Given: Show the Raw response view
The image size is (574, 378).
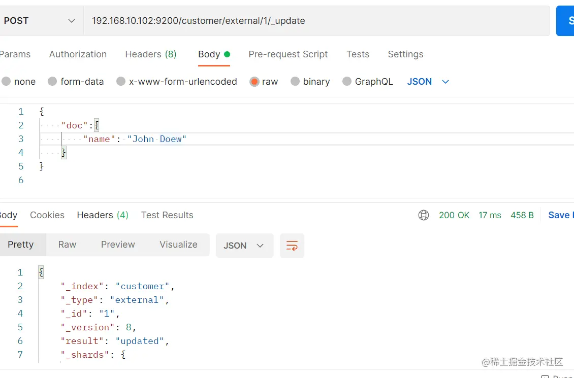Looking at the screenshot, I should 67,245.
